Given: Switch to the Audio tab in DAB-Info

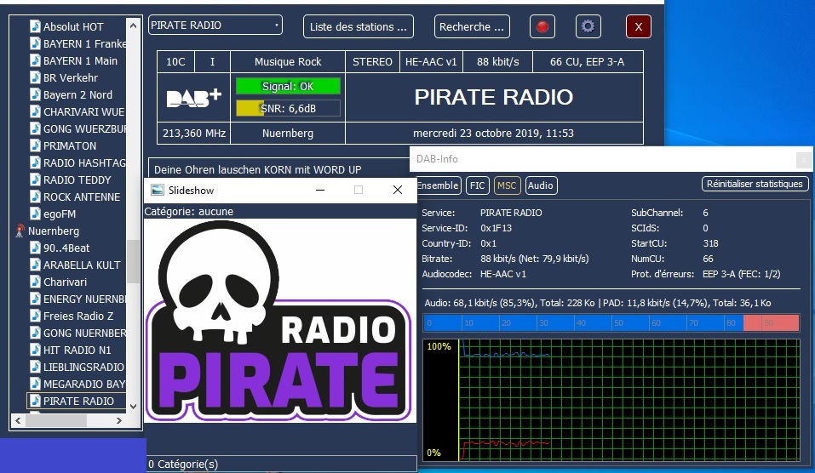Looking at the screenshot, I should click(541, 185).
